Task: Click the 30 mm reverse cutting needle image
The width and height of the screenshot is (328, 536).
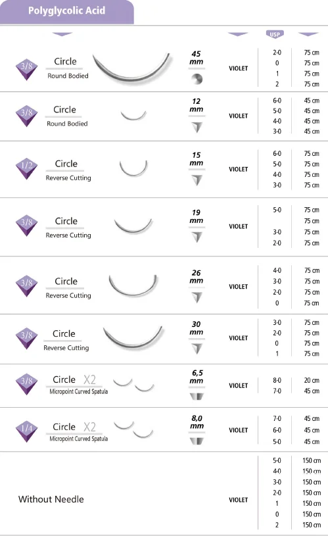Action: pos(133,337)
